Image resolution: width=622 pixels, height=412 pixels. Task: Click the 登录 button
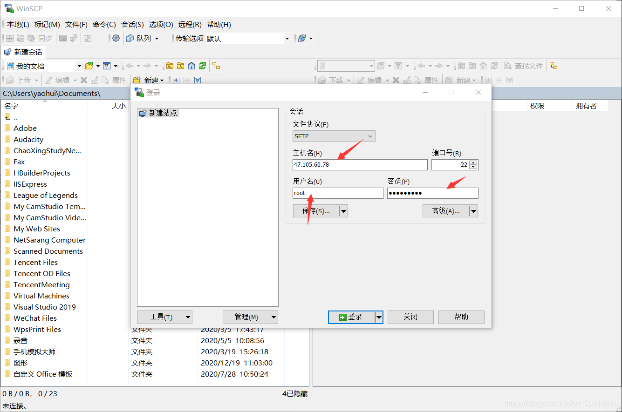click(351, 317)
